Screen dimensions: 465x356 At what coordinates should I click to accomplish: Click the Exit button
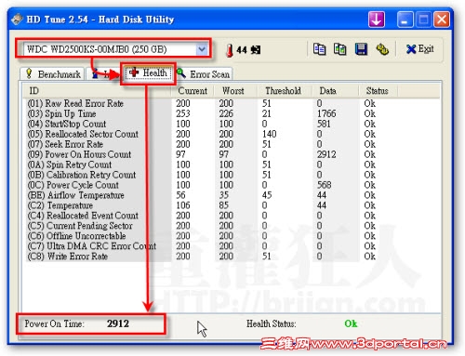pos(419,49)
